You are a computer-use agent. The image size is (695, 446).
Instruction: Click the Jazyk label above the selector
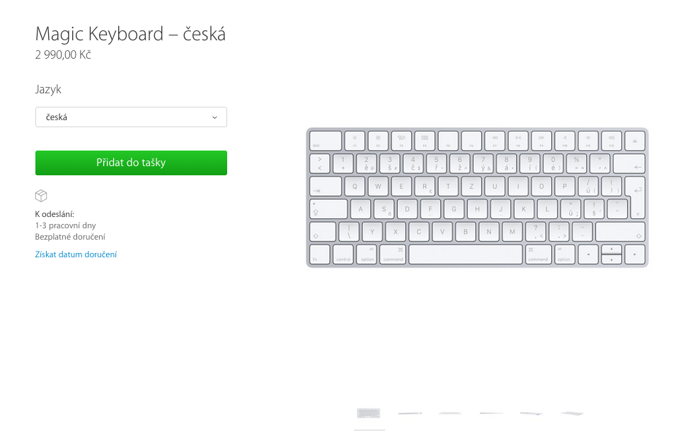coord(48,90)
